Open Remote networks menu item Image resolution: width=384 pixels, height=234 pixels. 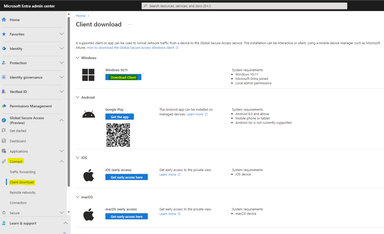22,192
